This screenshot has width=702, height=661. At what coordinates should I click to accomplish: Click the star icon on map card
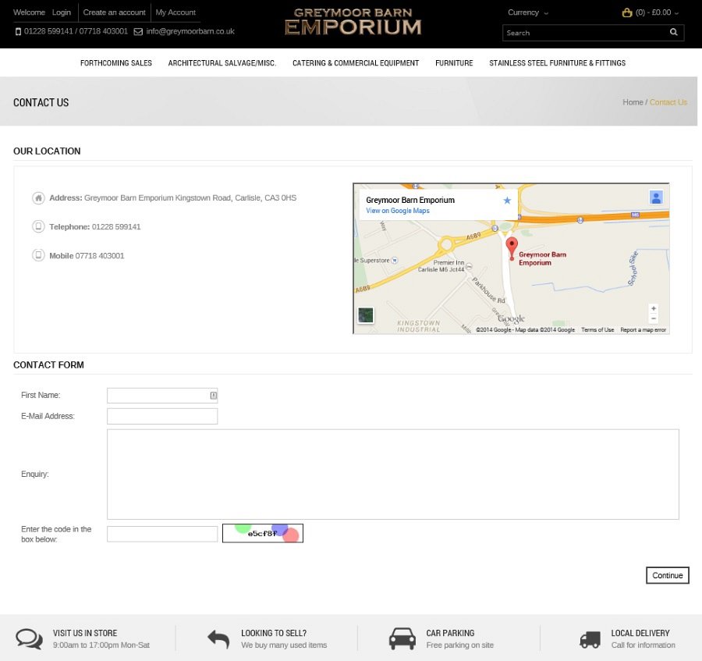pos(507,201)
